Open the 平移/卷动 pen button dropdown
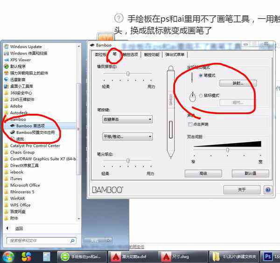280x263 pixels. 127,137
